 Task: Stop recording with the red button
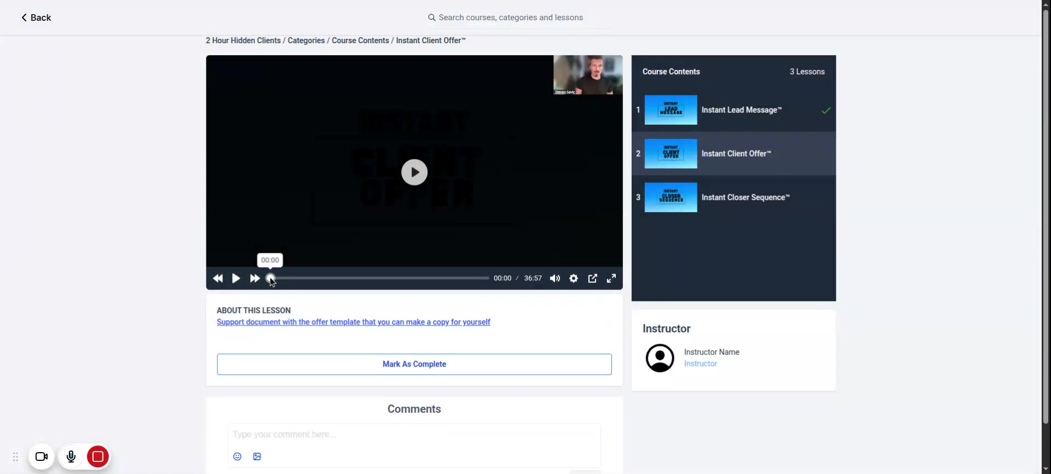[x=98, y=456]
